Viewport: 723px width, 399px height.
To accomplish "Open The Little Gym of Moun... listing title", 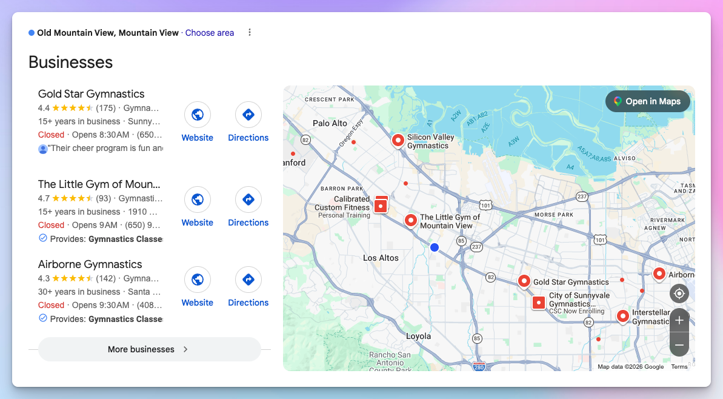I will click(99, 184).
